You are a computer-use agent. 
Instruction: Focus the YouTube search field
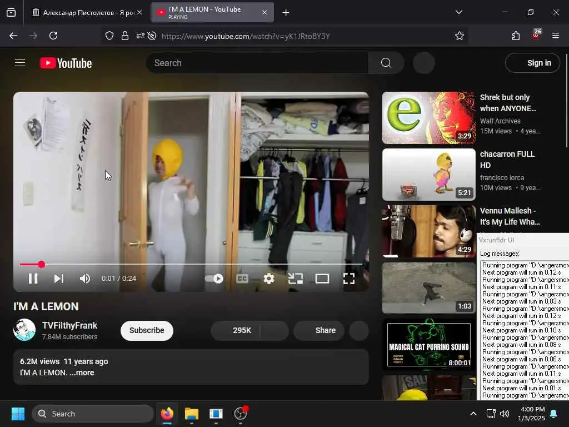(x=257, y=63)
